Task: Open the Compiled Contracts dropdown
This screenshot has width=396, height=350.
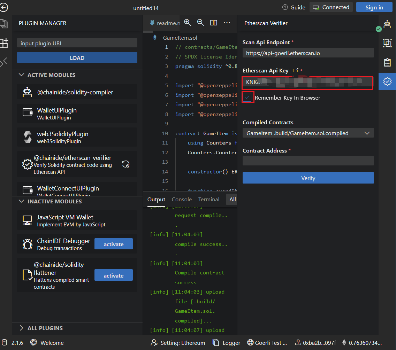Action: point(308,133)
